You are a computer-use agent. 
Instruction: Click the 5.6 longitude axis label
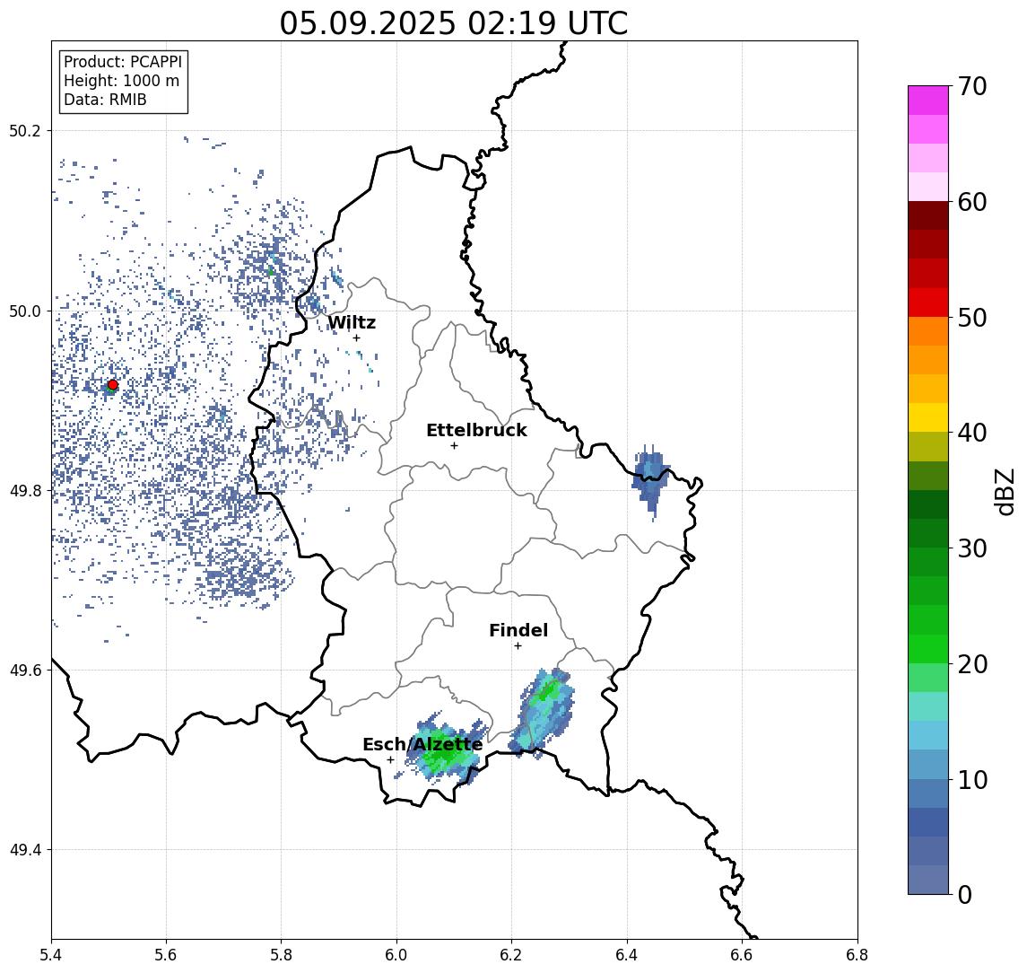click(166, 955)
